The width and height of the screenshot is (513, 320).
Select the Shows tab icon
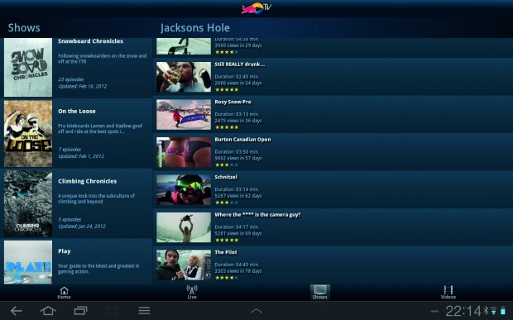pos(319,292)
